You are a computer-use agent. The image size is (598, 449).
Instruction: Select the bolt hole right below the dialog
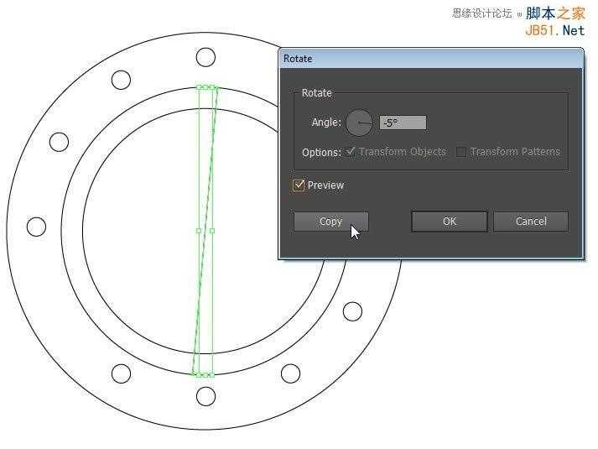[352, 311]
